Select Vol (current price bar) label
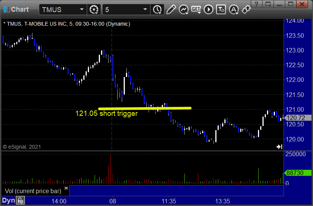313x206 pixels. [x=33, y=191]
